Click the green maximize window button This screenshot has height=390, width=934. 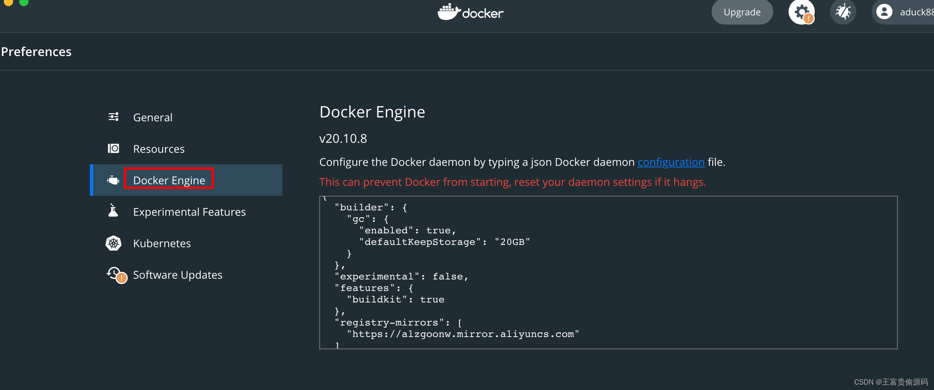[x=24, y=2]
